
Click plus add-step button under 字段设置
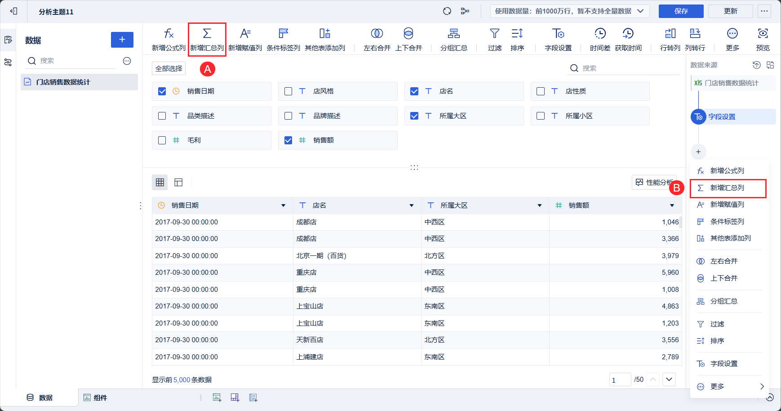pos(698,152)
